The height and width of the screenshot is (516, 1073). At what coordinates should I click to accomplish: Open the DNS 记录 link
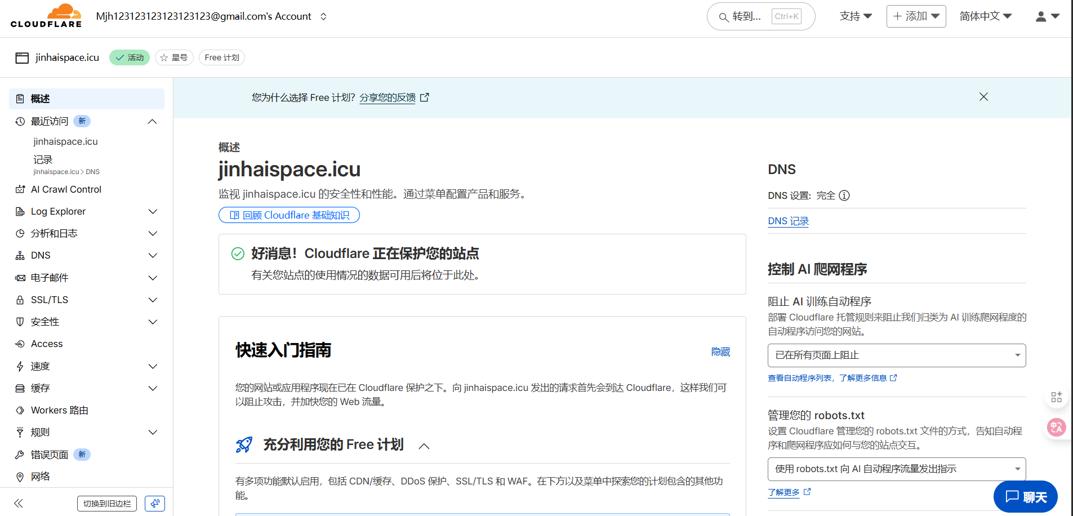[788, 221]
